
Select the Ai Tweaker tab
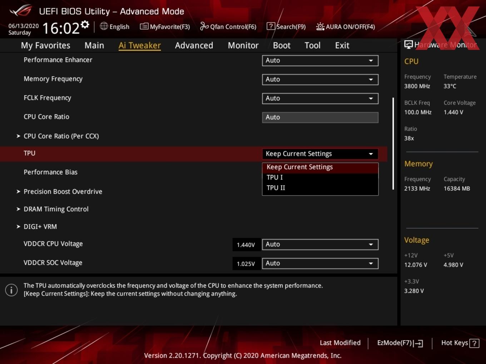click(x=140, y=45)
